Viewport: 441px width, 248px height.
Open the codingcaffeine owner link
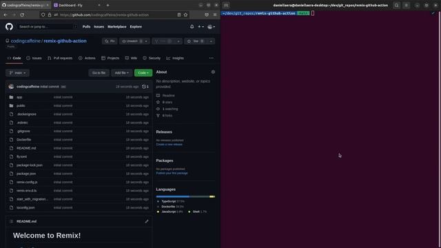coord(25,41)
